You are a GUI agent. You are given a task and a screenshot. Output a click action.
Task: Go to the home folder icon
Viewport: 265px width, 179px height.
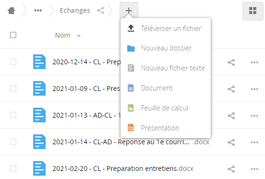click(11, 10)
